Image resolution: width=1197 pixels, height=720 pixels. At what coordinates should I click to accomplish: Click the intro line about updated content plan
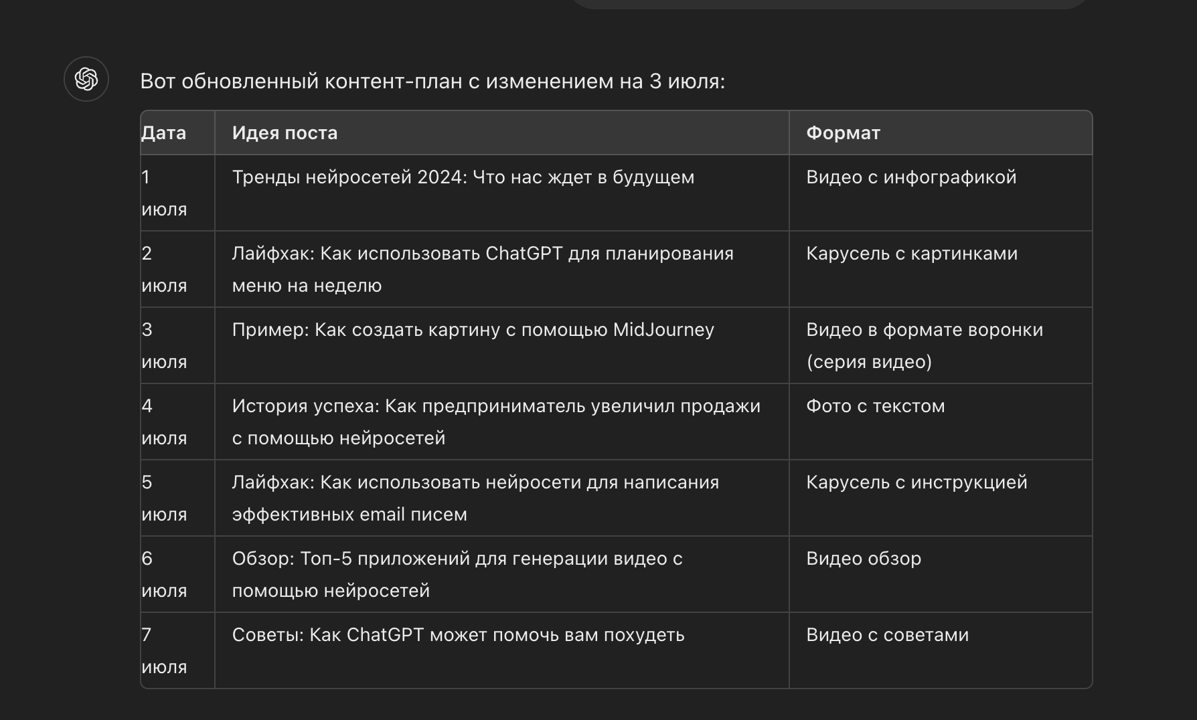point(432,82)
